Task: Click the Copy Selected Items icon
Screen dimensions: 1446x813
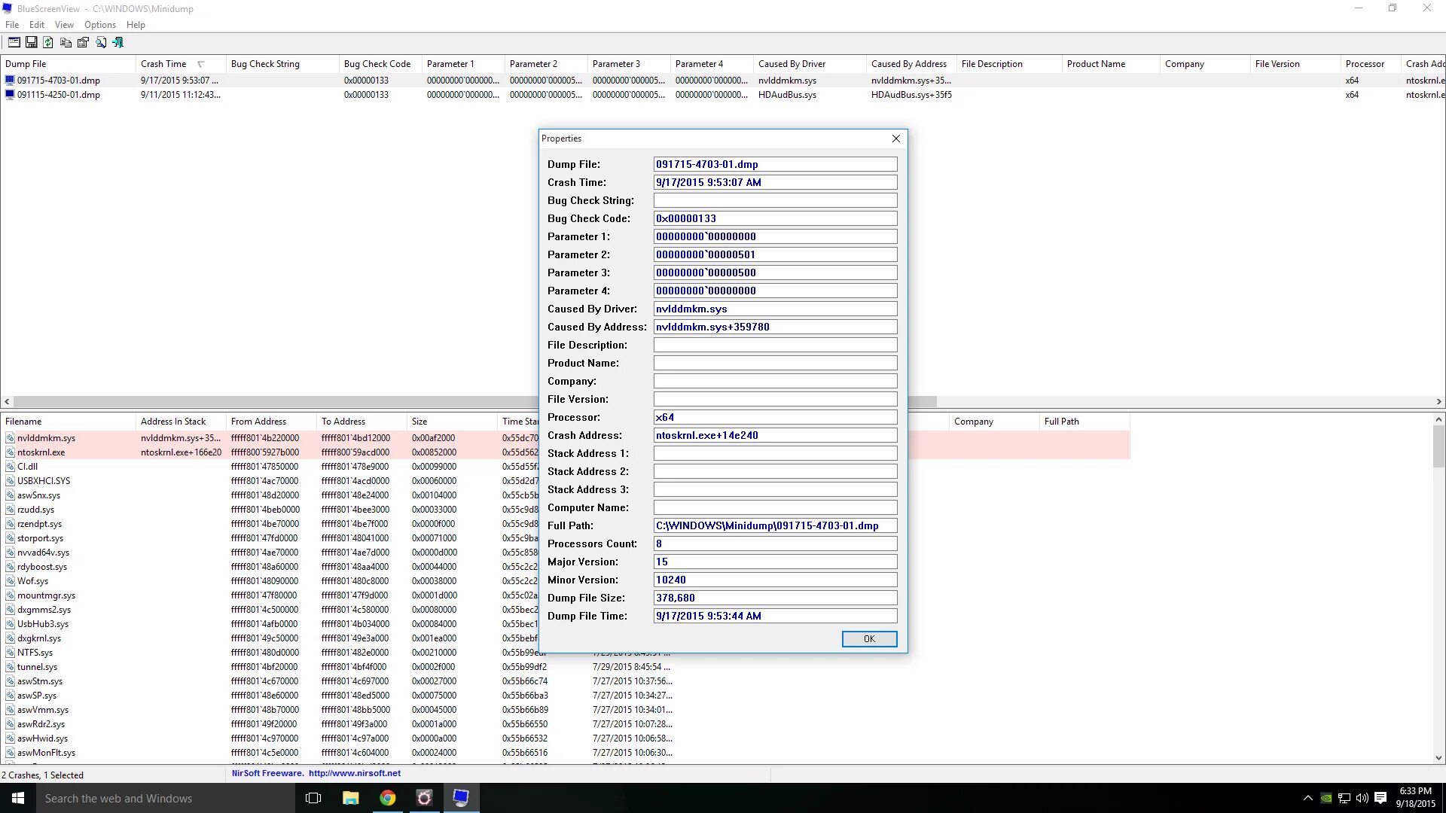Action: pos(65,41)
